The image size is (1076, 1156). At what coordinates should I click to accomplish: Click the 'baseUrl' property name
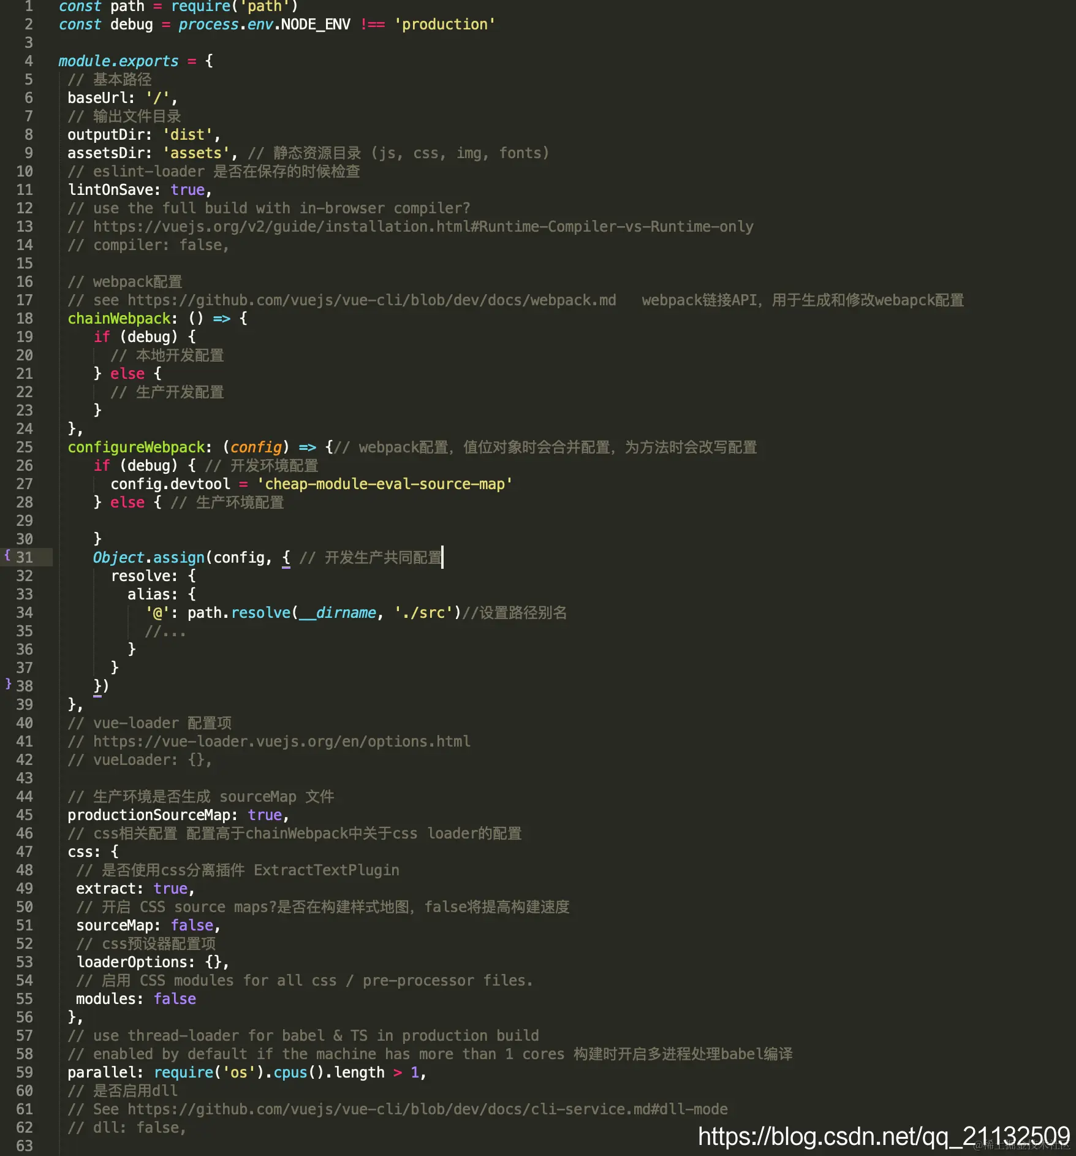pyautogui.click(x=97, y=97)
